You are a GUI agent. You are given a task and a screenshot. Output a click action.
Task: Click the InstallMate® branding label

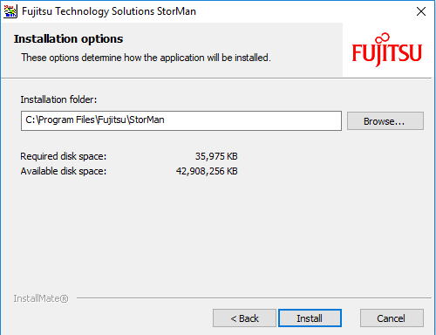41,298
